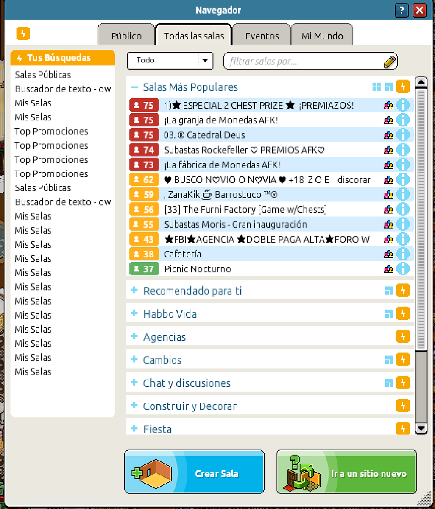Viewport: 435px width, 509px height.
Task: Click lightning icon on Habbo Vida
Action: (403, 314)
